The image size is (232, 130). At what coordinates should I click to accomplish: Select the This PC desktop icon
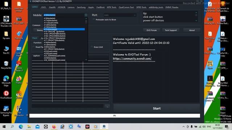6,50
